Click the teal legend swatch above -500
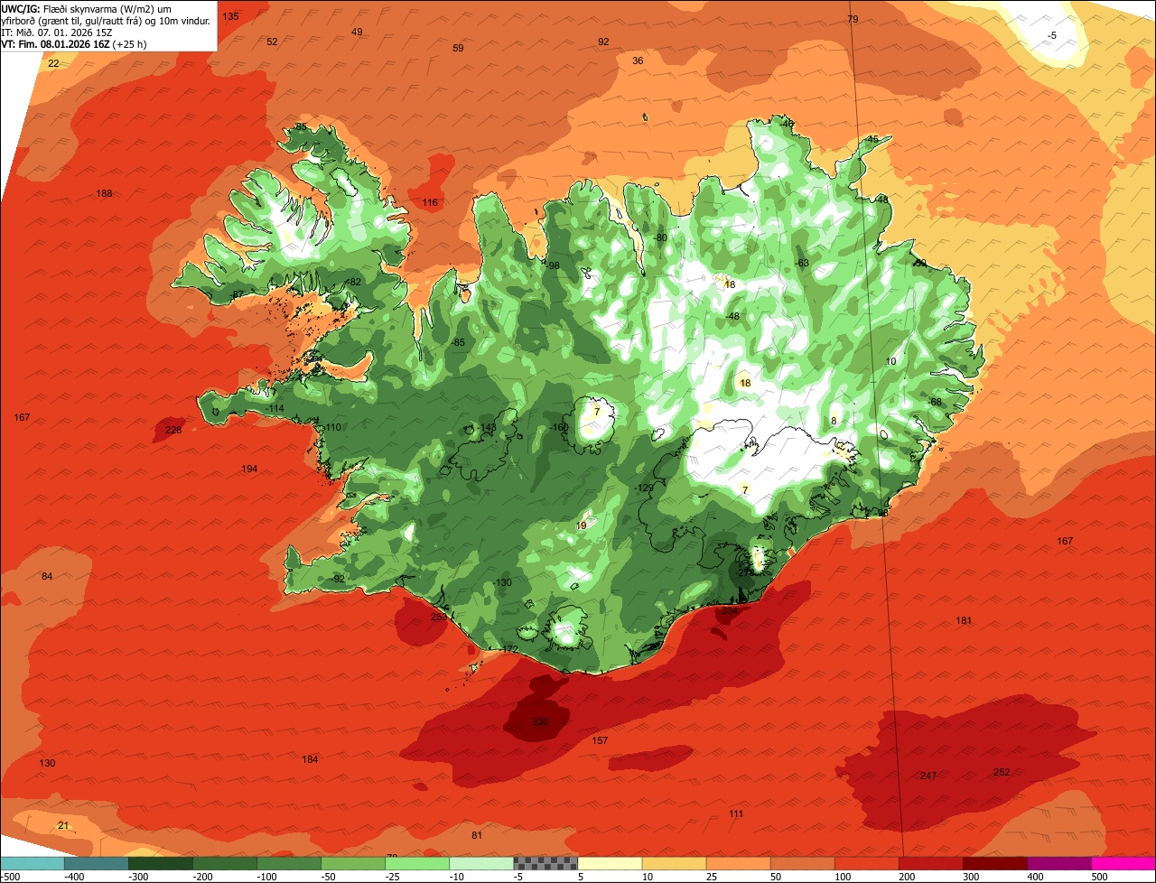Viewport: 1156px width, 883px height. [x=32, y=863]
